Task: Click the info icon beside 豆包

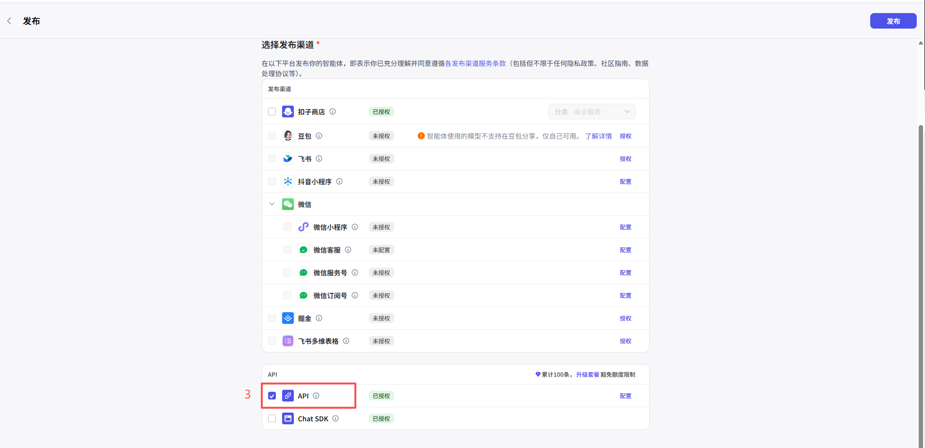Action: pos(319,136)
